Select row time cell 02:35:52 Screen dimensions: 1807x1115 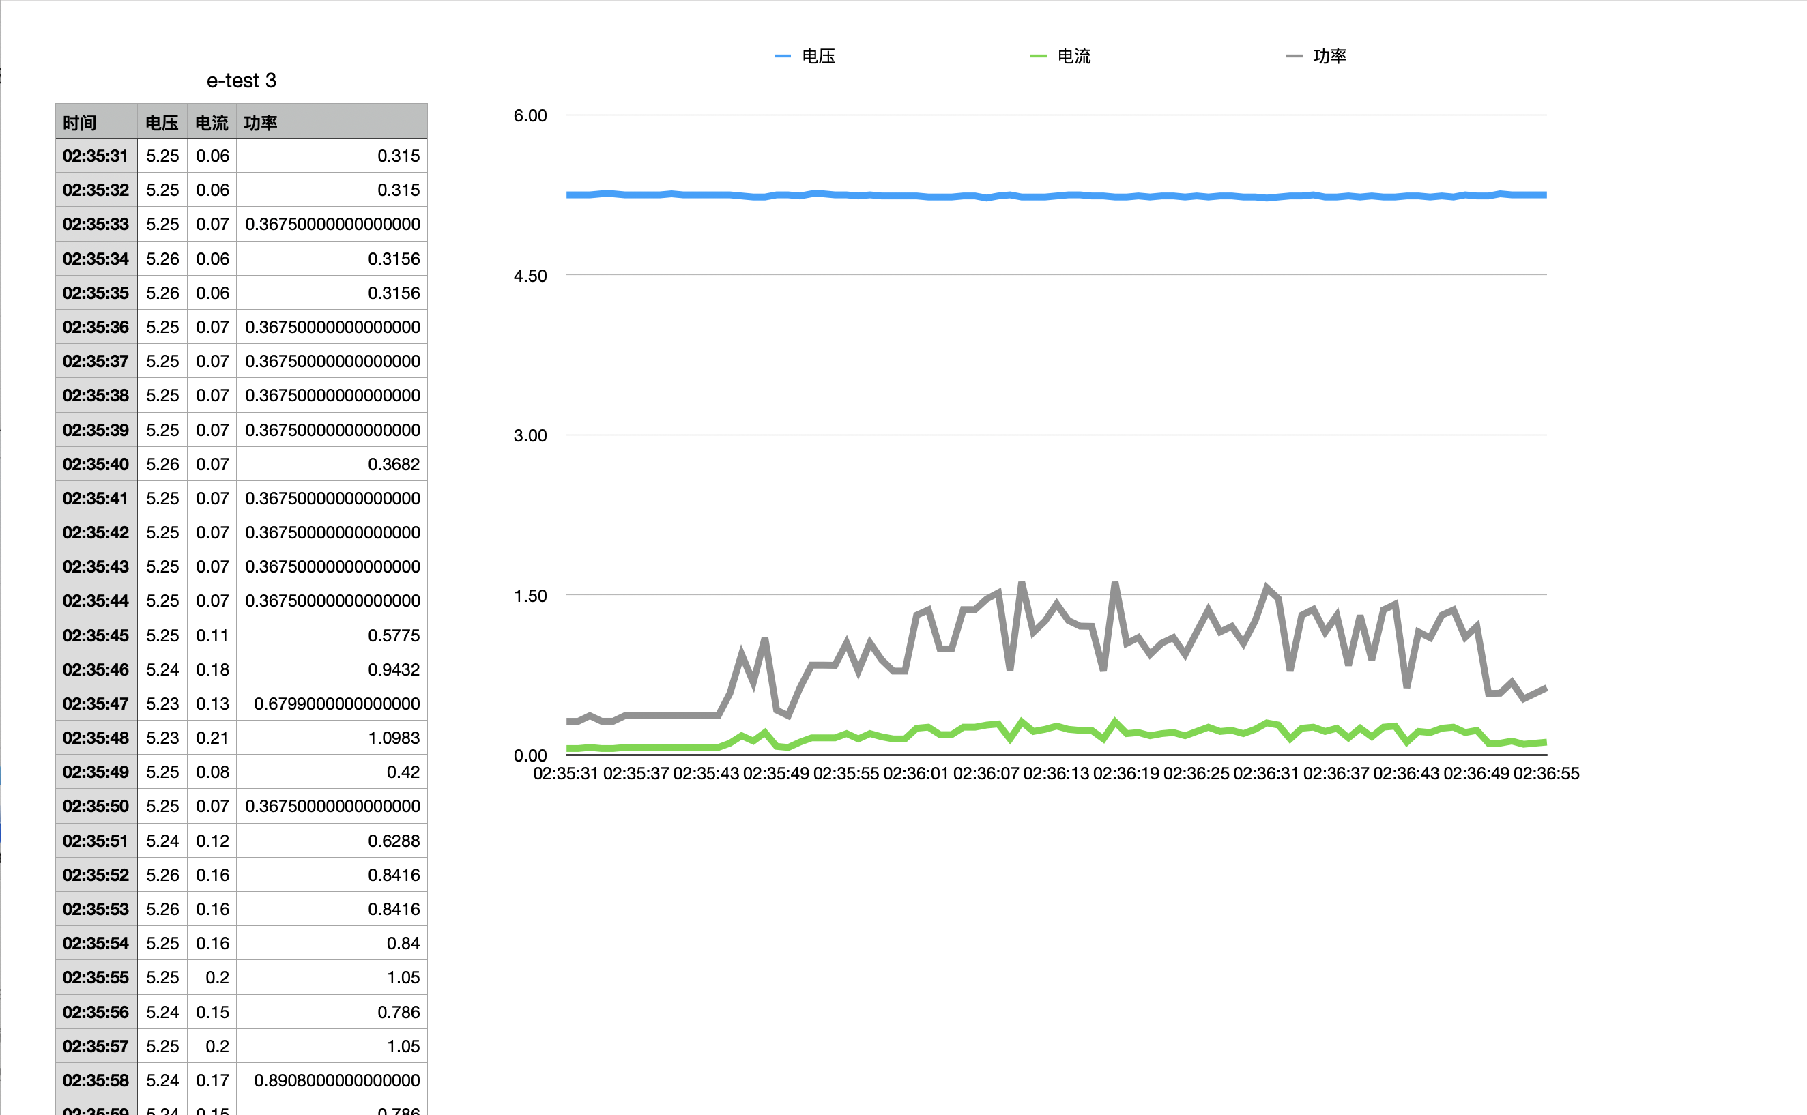coord(97,875)
